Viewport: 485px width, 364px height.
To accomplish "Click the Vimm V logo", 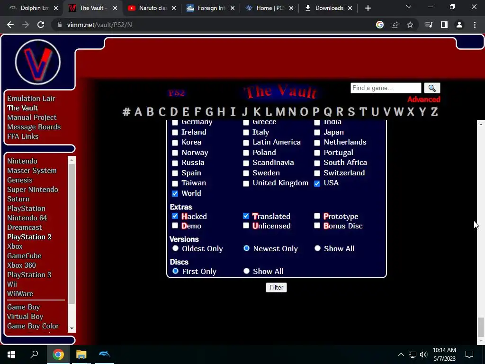I will pos(38,62).
